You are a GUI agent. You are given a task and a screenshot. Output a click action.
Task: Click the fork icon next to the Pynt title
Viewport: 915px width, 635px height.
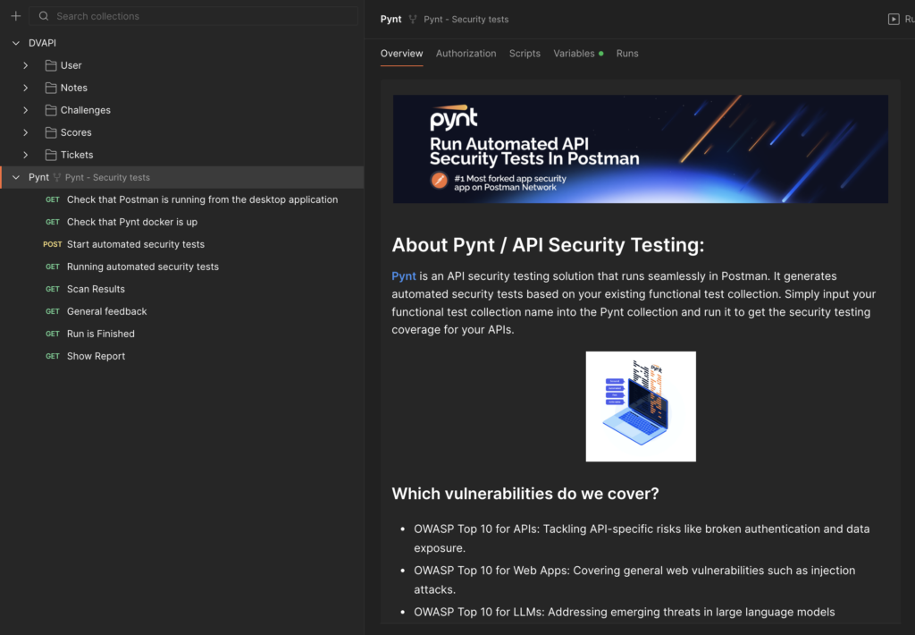413,19
